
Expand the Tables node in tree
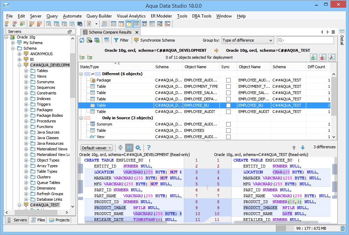26,71
